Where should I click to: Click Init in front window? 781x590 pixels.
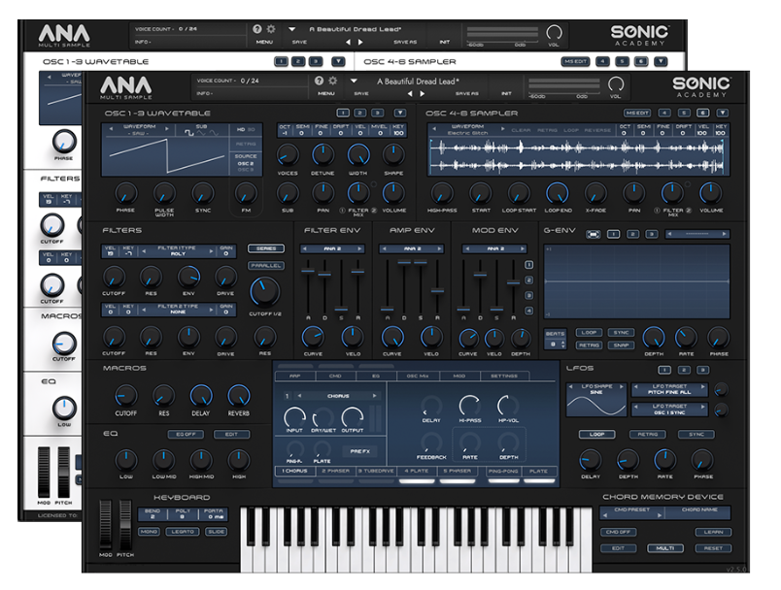(506, 93)
